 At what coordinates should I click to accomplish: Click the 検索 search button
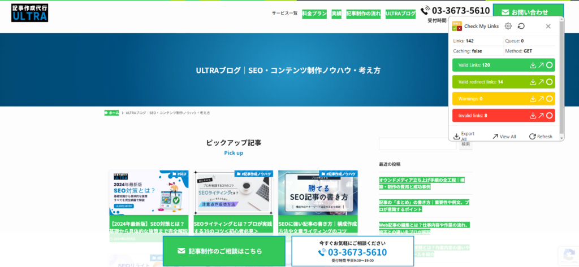coord(466,144)
